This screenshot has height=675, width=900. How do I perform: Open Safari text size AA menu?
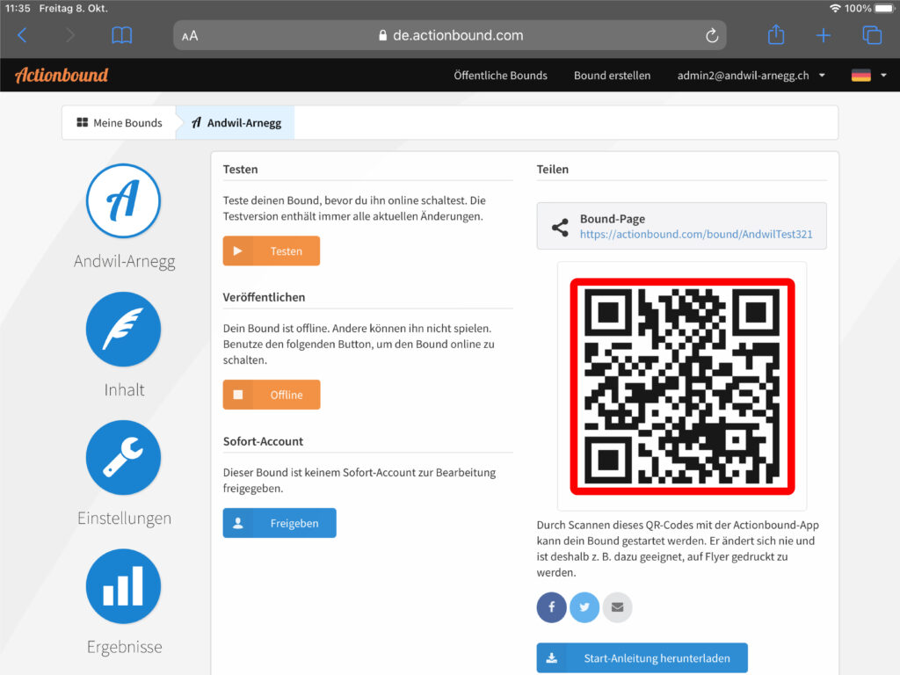[190, 36]
